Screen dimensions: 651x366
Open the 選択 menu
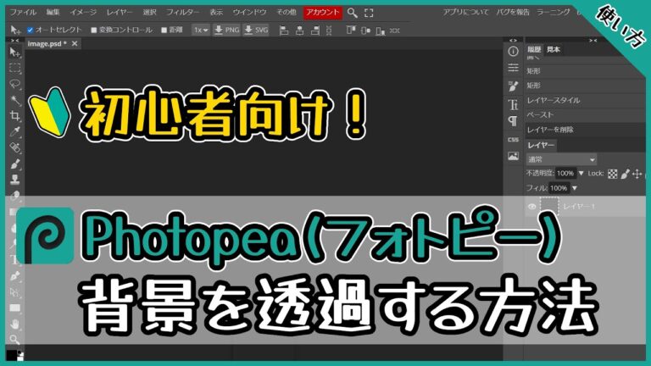coord(149,13)
